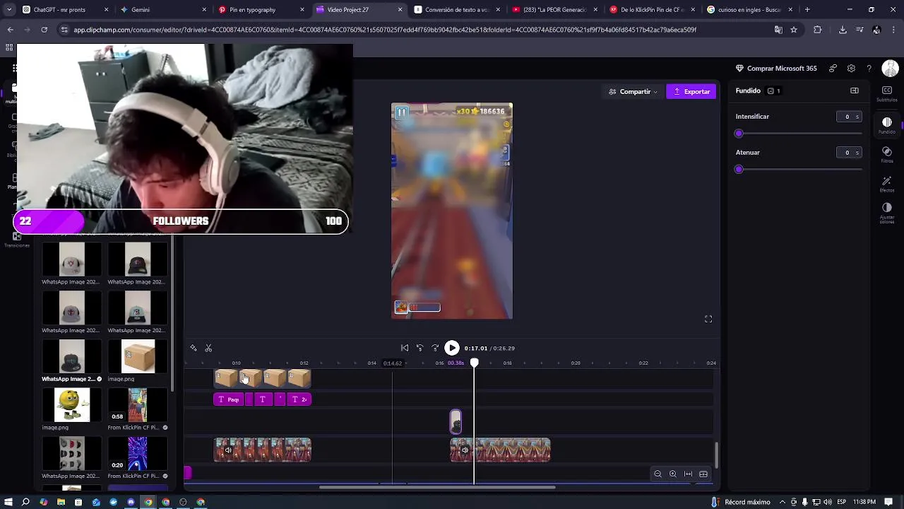904x509 pixels.
Task: Open the rewards icon beside Microsoft 365
Action: pyautogui.click(x=833, y=69)
